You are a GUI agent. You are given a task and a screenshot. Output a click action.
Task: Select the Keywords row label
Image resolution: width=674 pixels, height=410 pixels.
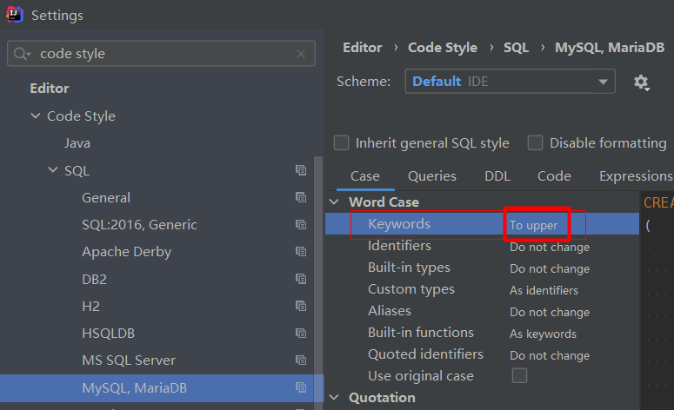(399, 223)
